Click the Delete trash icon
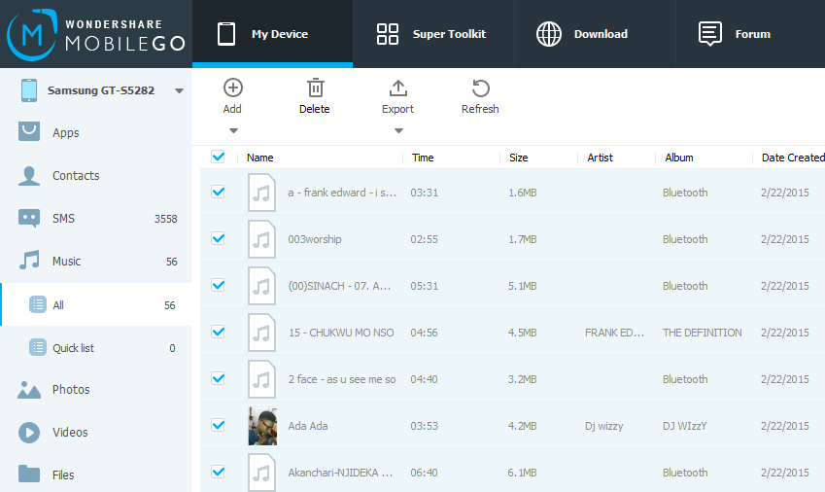Viewport: 825px width, 492px height. (x=314, y=88)
